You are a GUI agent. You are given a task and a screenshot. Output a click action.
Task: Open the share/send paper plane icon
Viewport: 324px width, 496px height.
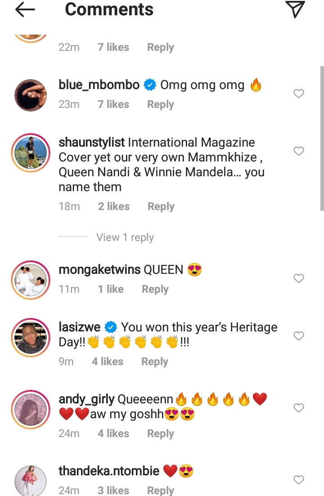click(295, 9)
